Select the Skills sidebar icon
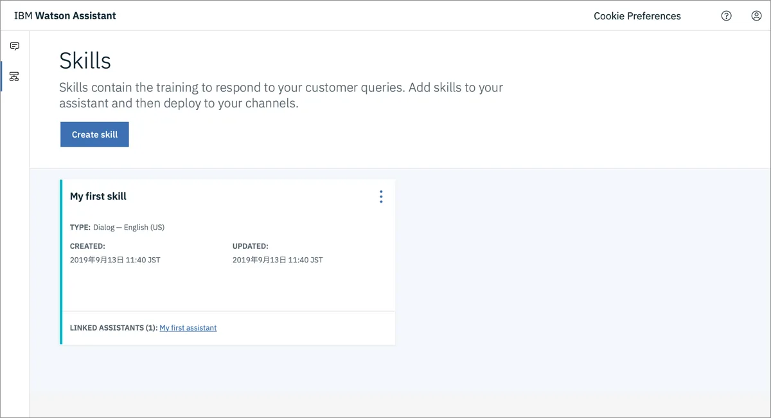The width and height of the screenshot is (771, 418). coord(14,77)
